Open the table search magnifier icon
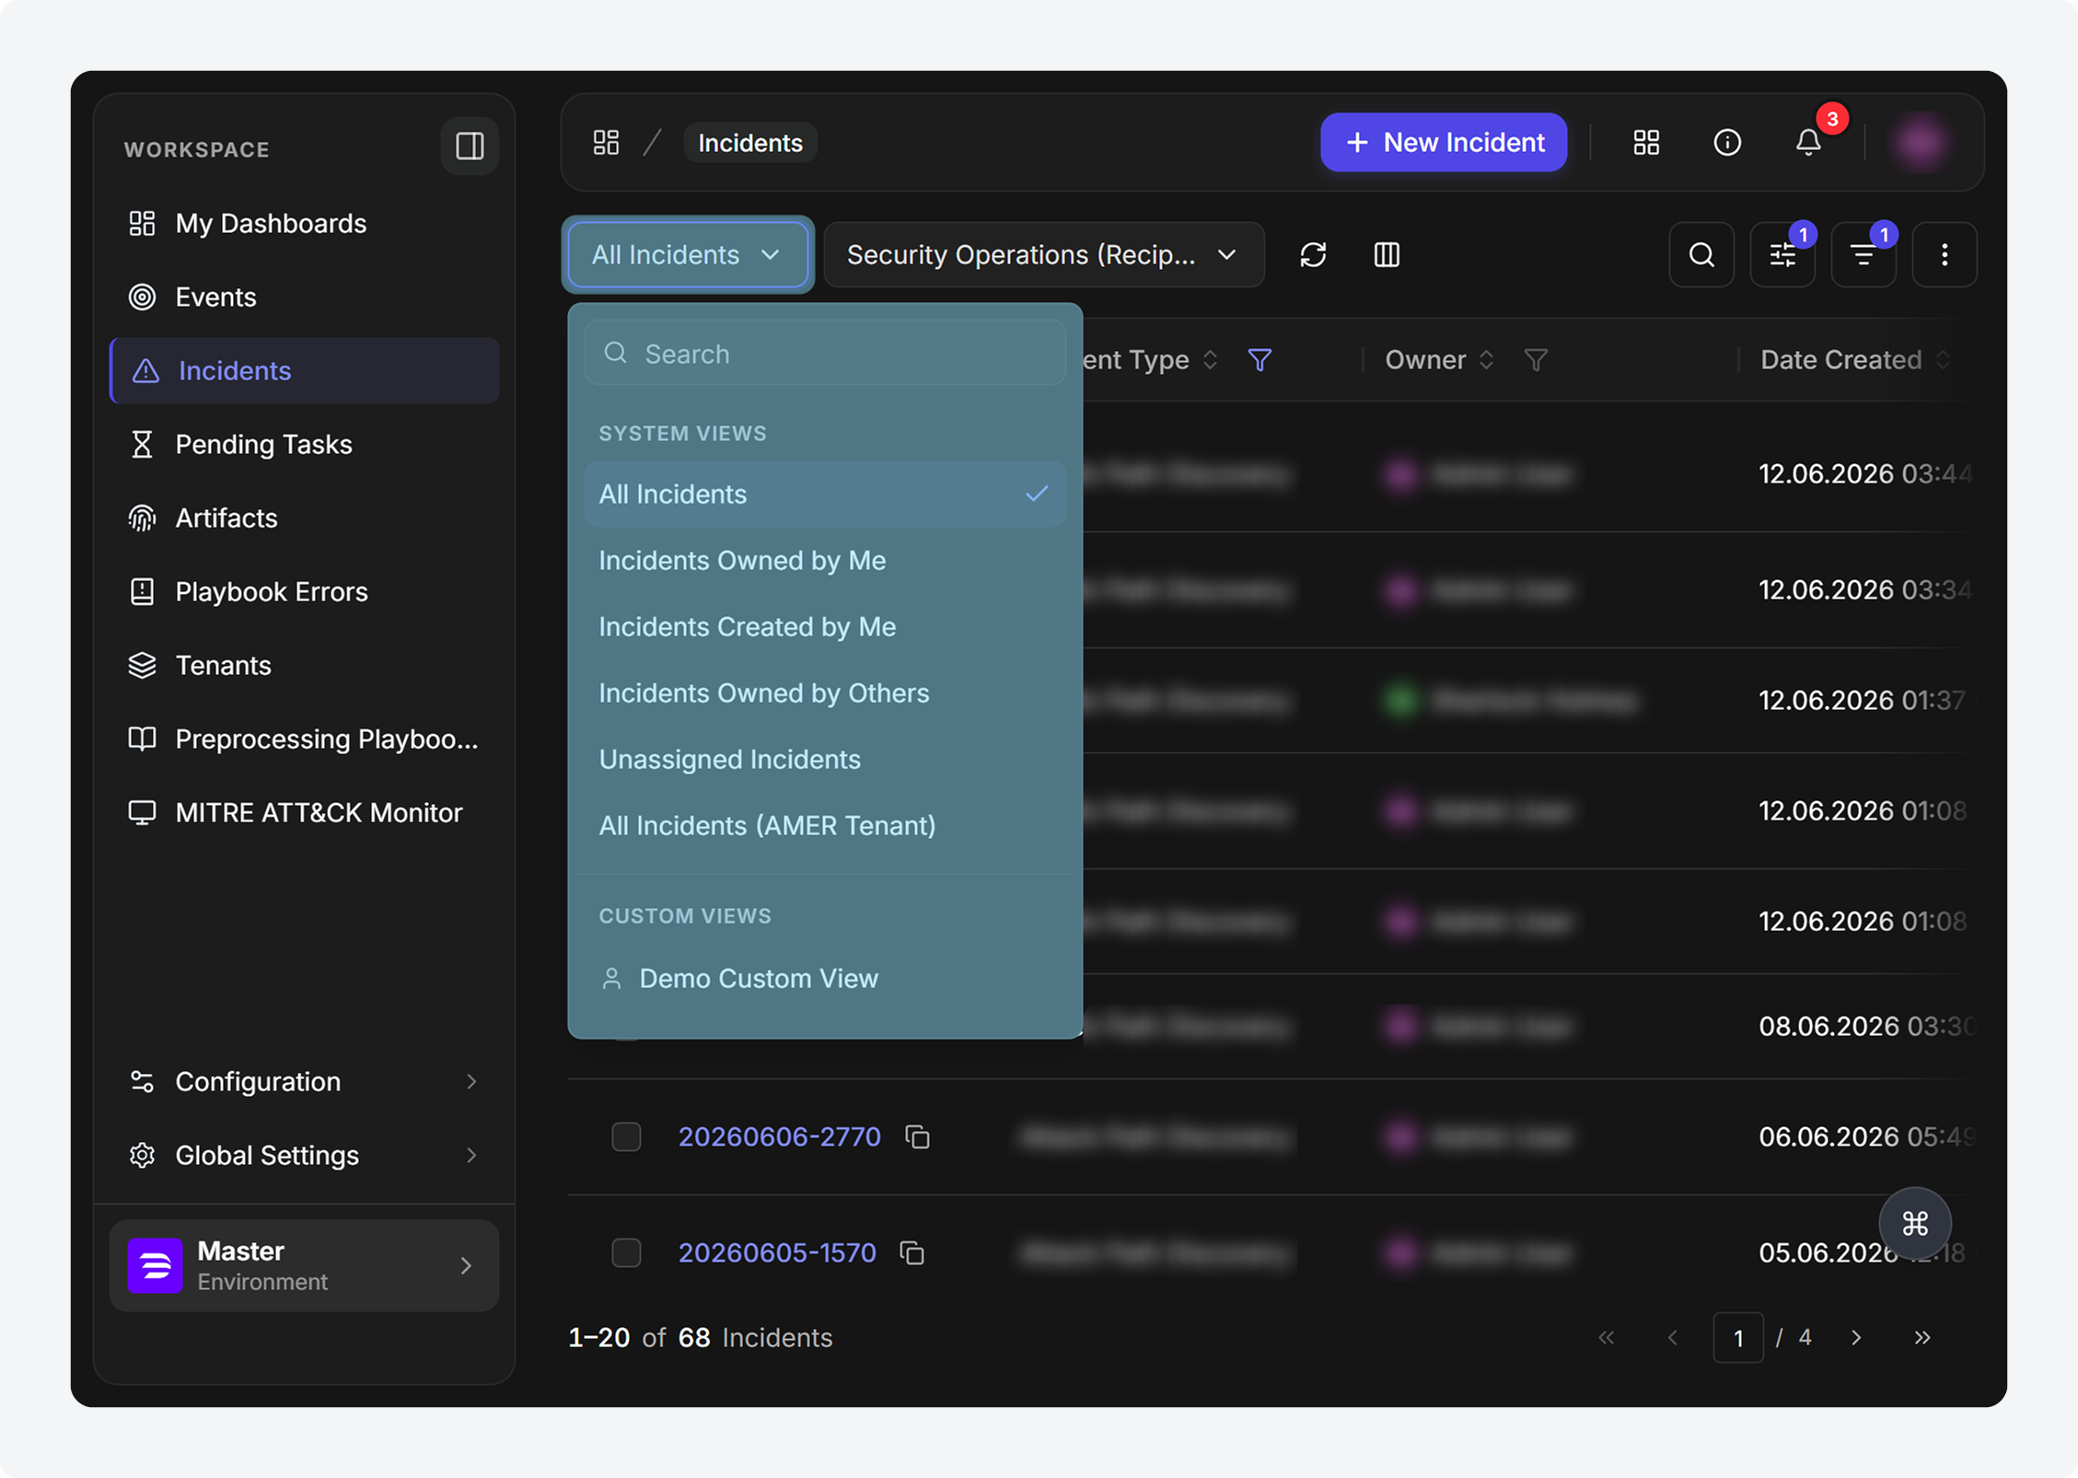Viewport: 2078px width, 1478px height. pyautogui.click(x=1701, y=255)
